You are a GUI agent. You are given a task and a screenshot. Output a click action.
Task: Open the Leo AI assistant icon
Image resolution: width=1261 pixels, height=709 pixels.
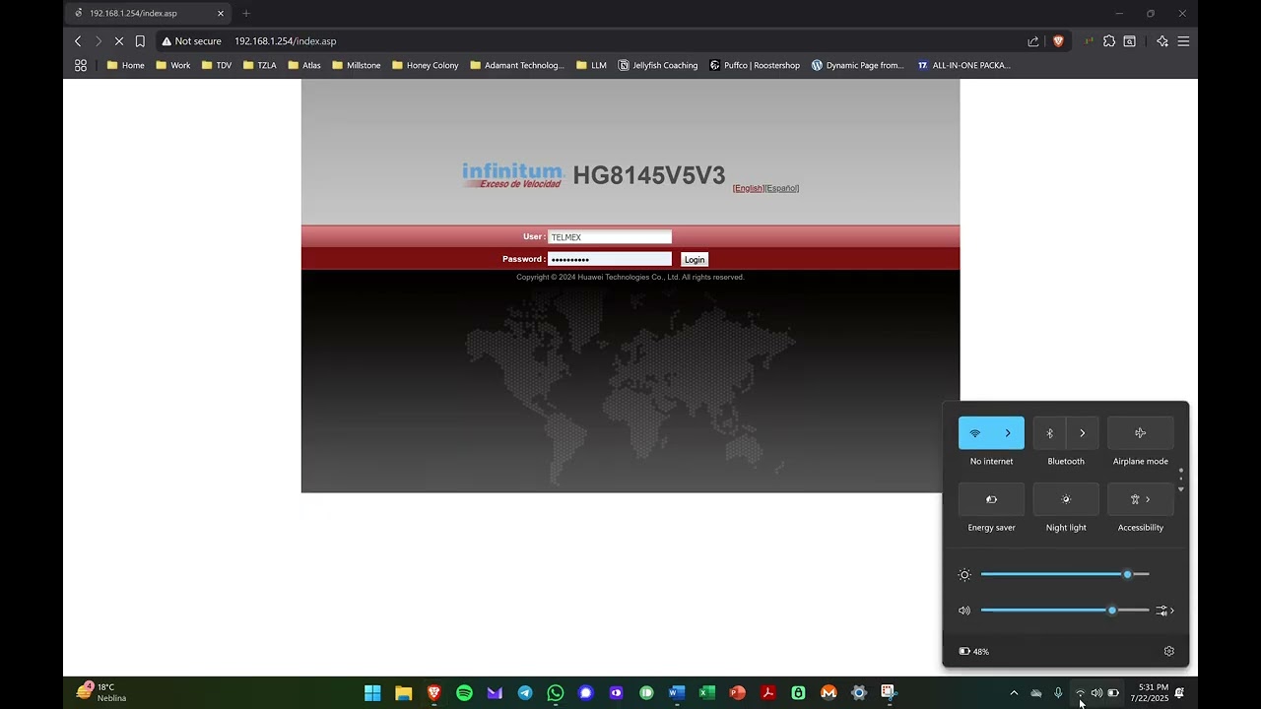pos(1162,41)
